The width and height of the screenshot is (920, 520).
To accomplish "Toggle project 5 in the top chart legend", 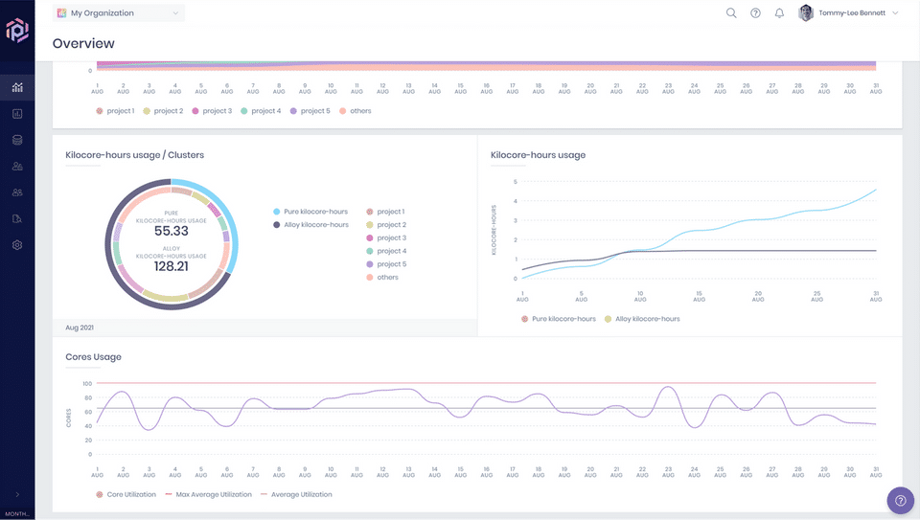I will [310, 111].
